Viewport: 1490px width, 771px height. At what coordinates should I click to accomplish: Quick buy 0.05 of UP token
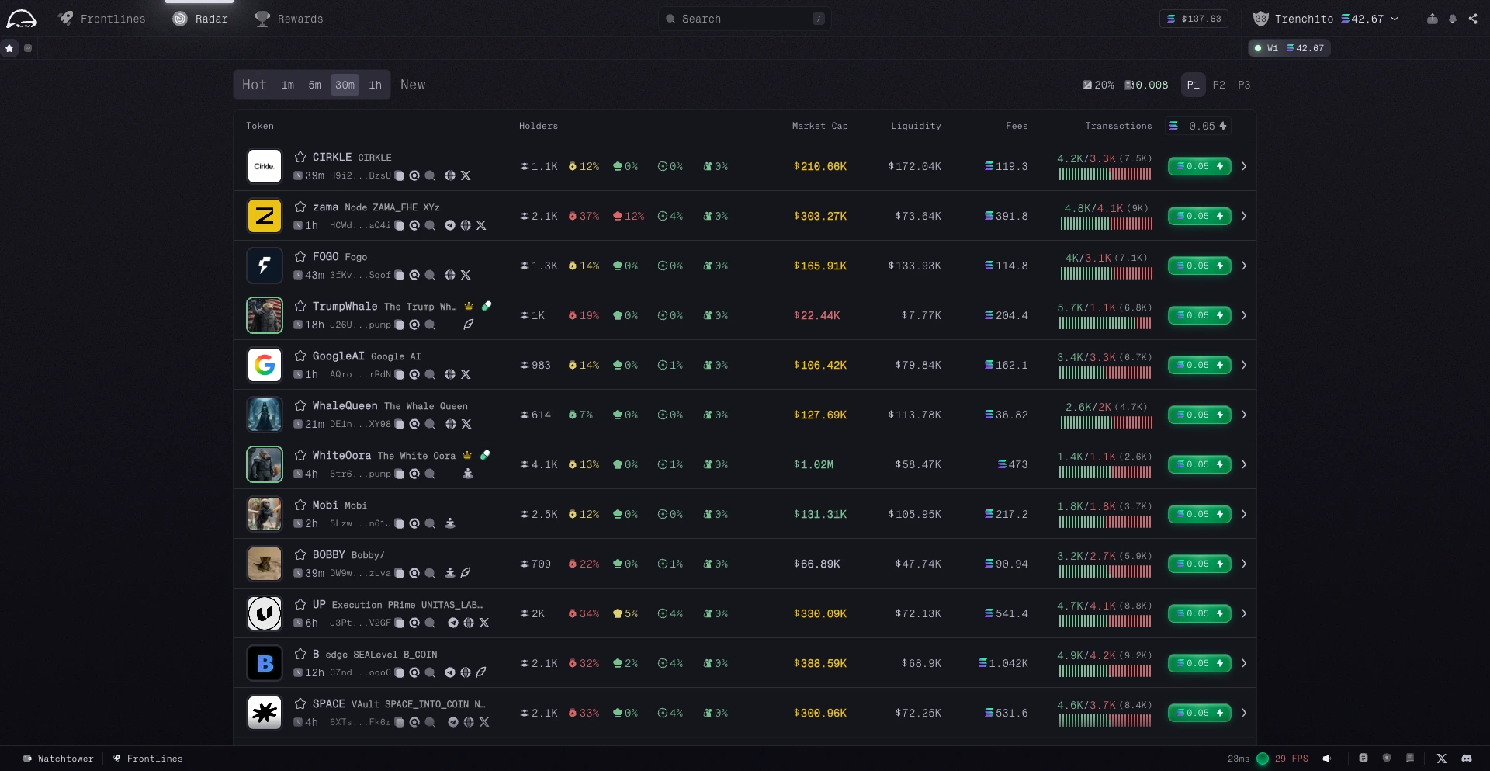pos(1199,613)
